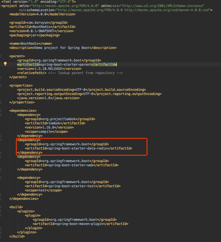Viewport: 221px width, 242px height.
Task: Click project.reporting.outputEncoding UTF-8 line
Action: 89,94
